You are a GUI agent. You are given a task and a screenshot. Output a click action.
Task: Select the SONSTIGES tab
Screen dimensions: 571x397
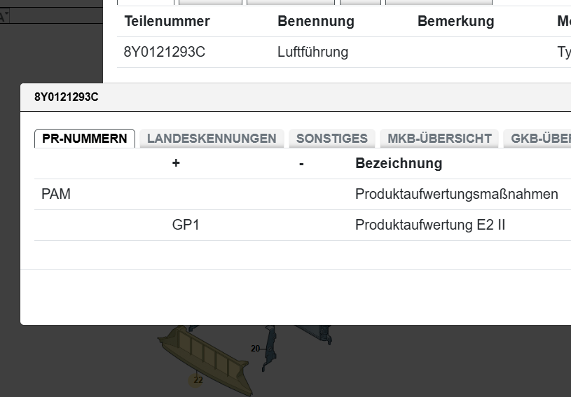[332, 138]
